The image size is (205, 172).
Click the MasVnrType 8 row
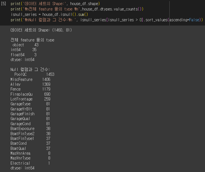coord(31,158)
